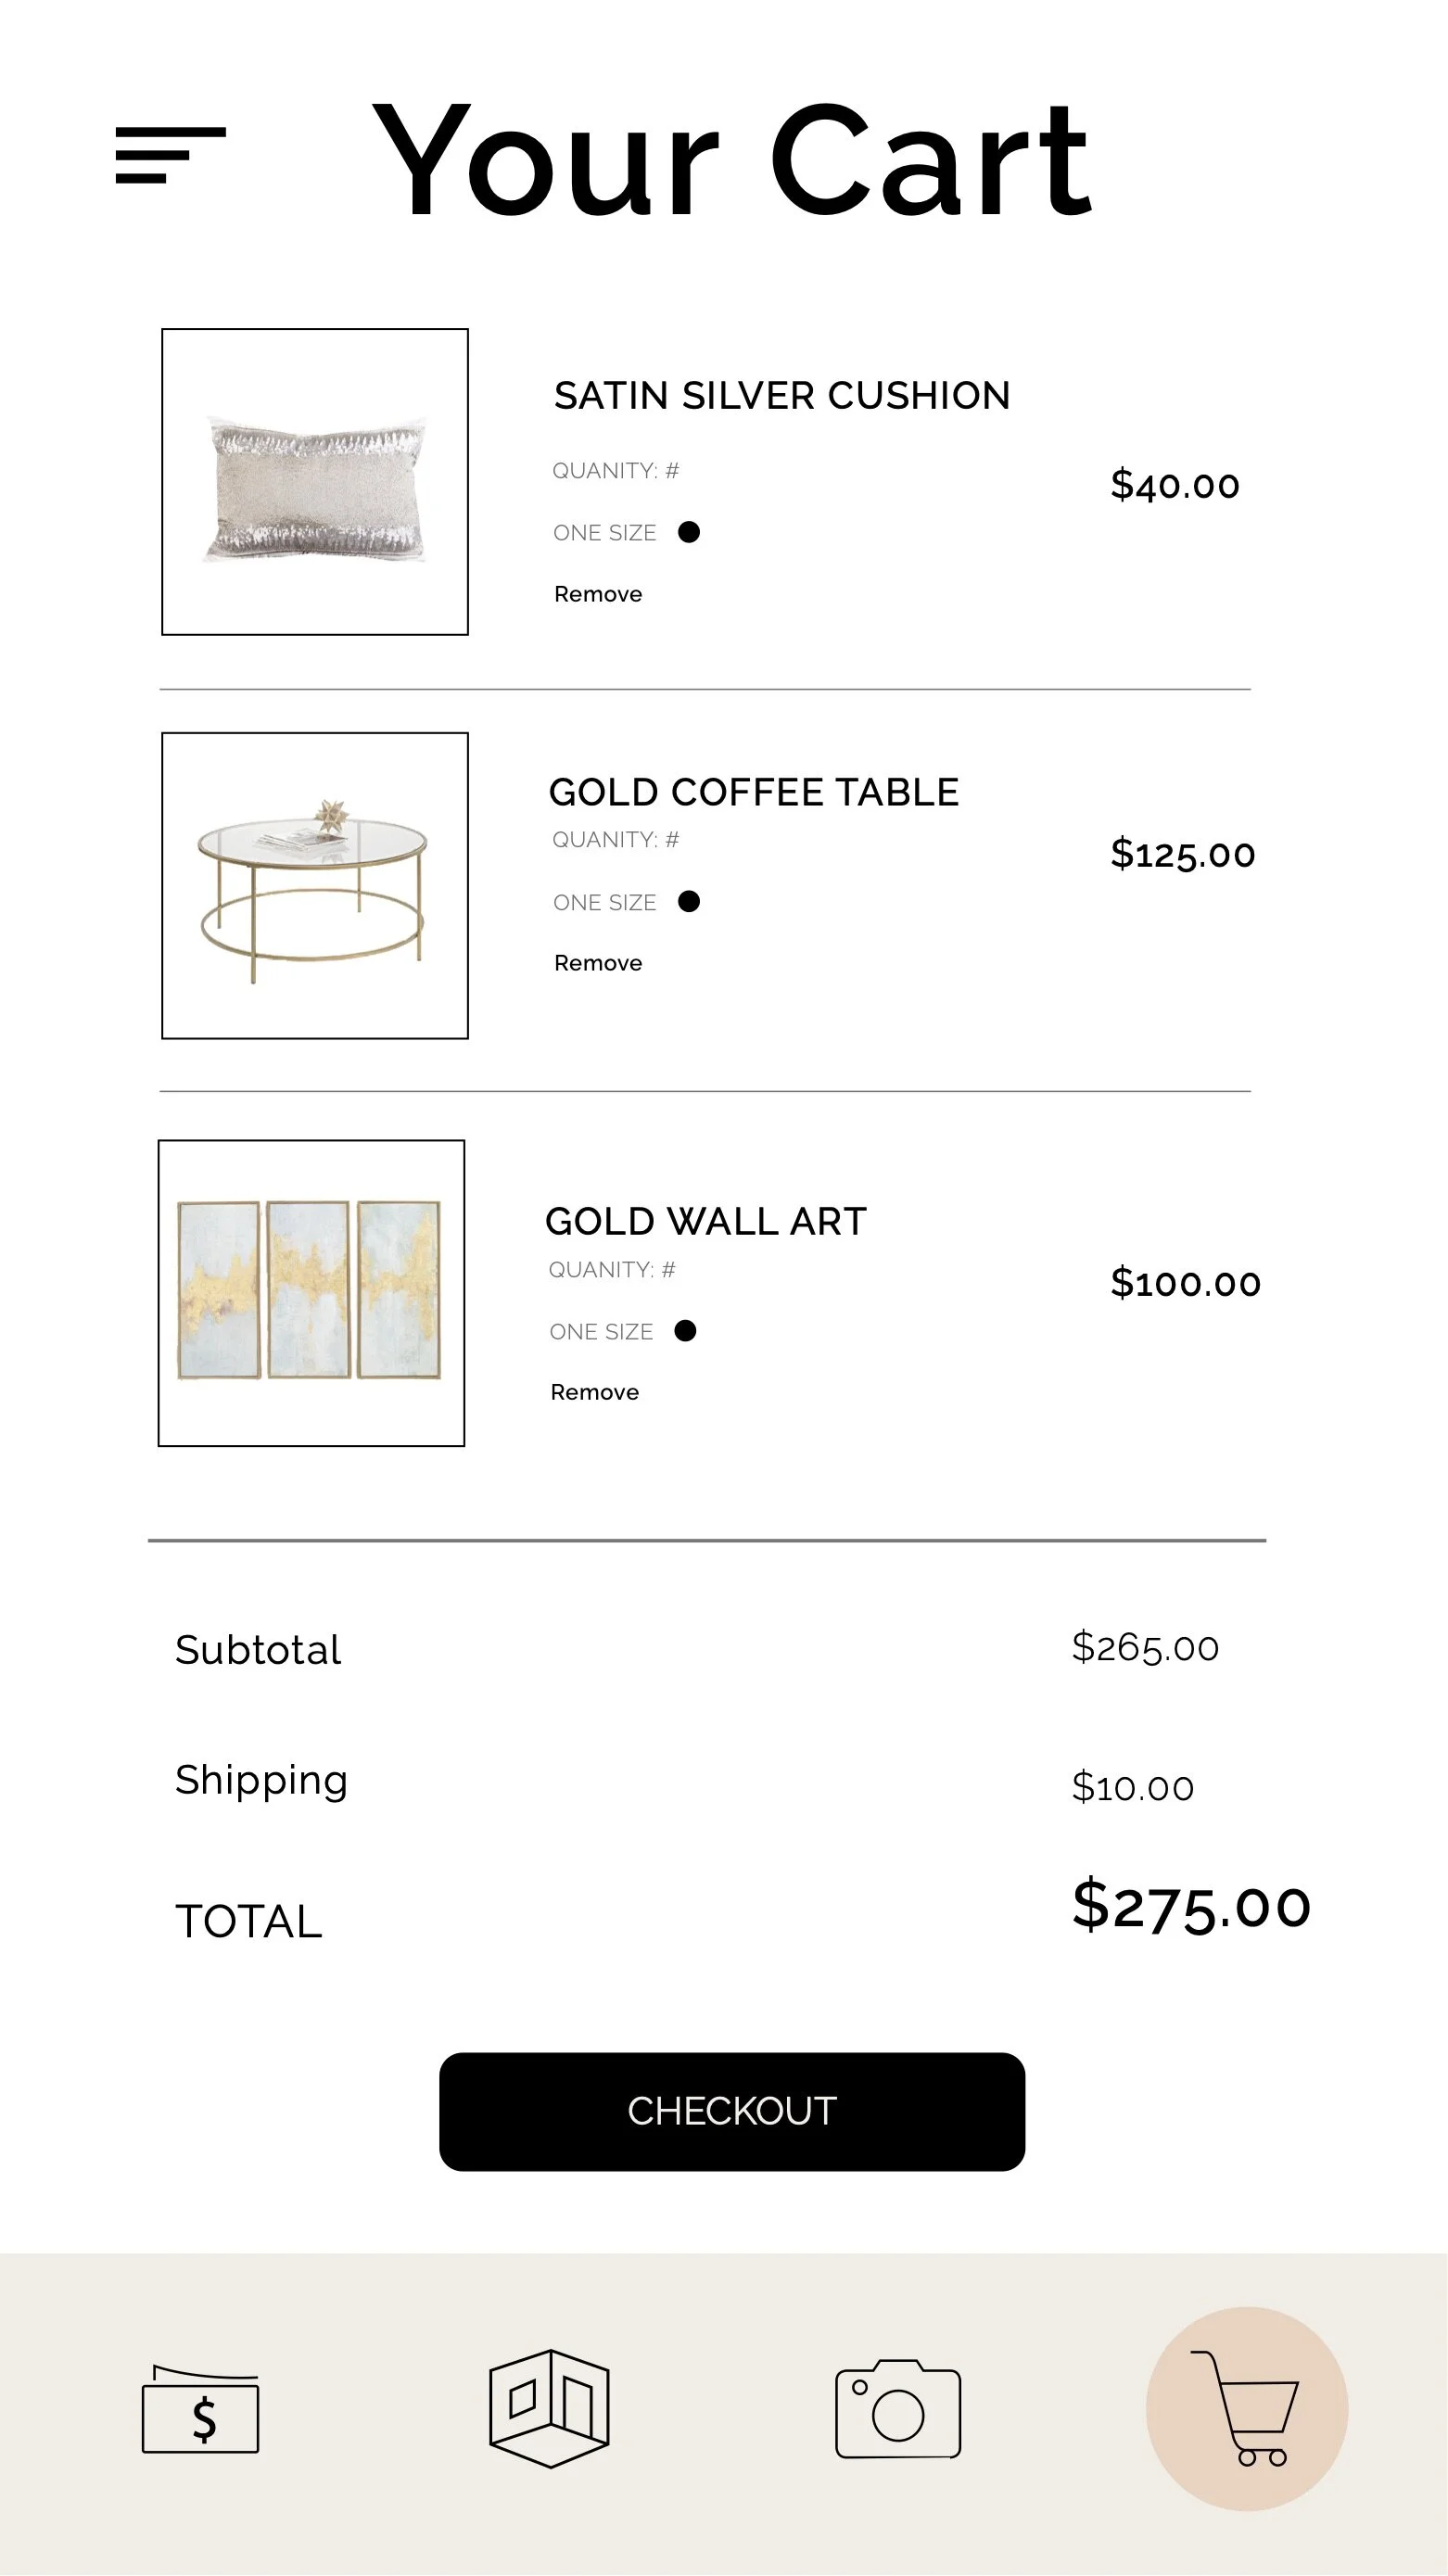Open the GOLD WALL ART product title
The image size is (1448, 2576).
pos(706,1222)
